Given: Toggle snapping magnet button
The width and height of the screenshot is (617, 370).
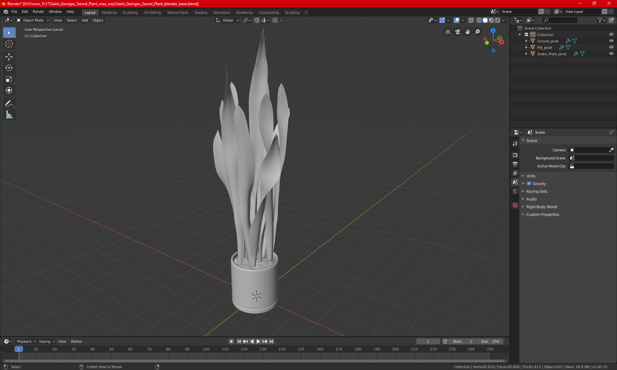Looking at the screenshot, I should pos(256,20).
